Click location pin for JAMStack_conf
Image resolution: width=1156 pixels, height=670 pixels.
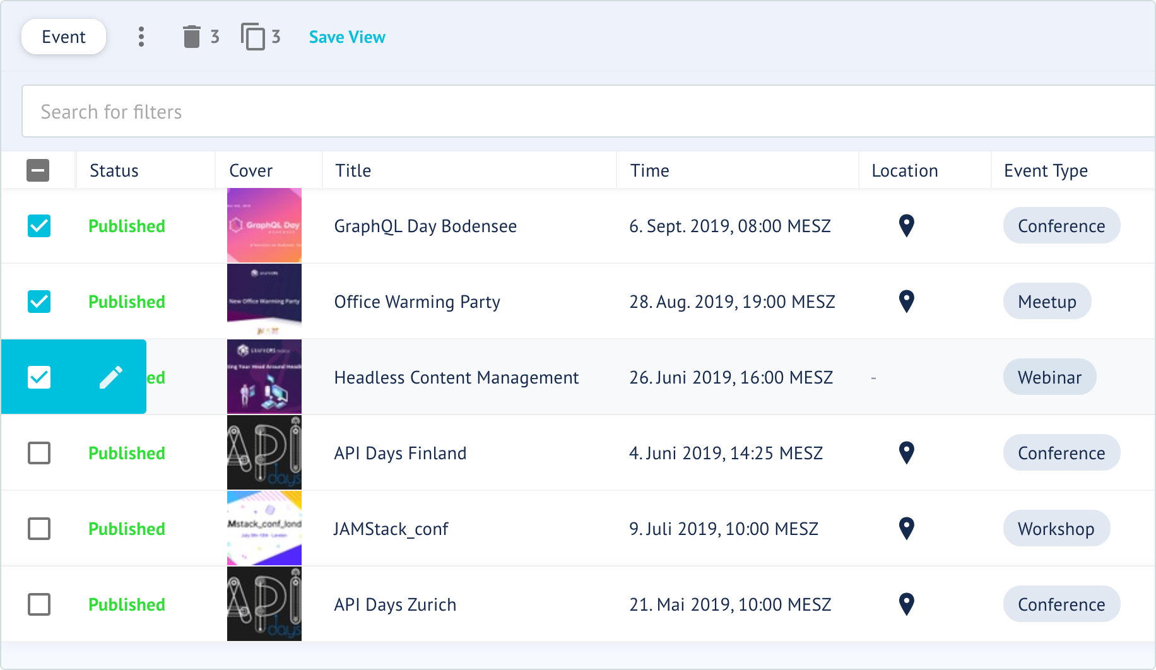tap(906, 529)
